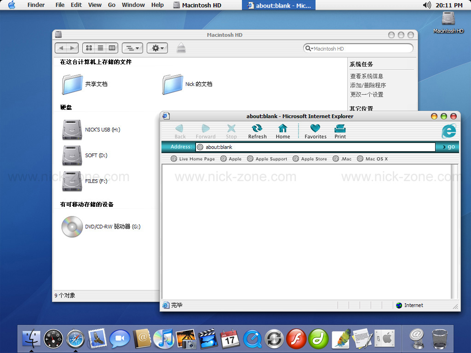Click Internet security zone in status bar

click(x=409, y=305)
